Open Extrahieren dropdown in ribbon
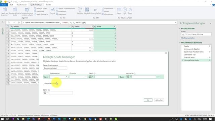The width and height of the screenshot is (215, 121). pyautogui.click(x=61, y=11)
